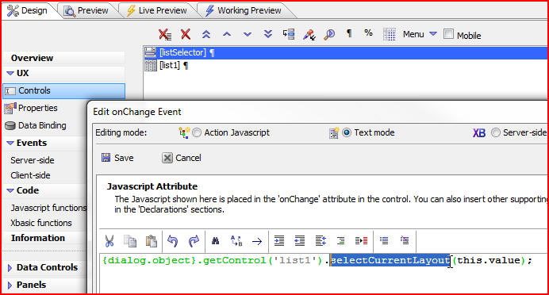Click the highlighted selectCurrentLayout text
This screenshot has height=295, width=549.
pos(390,260)
